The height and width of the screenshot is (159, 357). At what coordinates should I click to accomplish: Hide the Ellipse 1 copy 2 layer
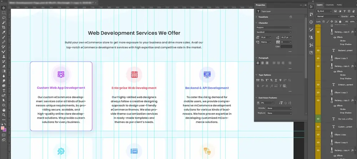click(x=318, y=93)
